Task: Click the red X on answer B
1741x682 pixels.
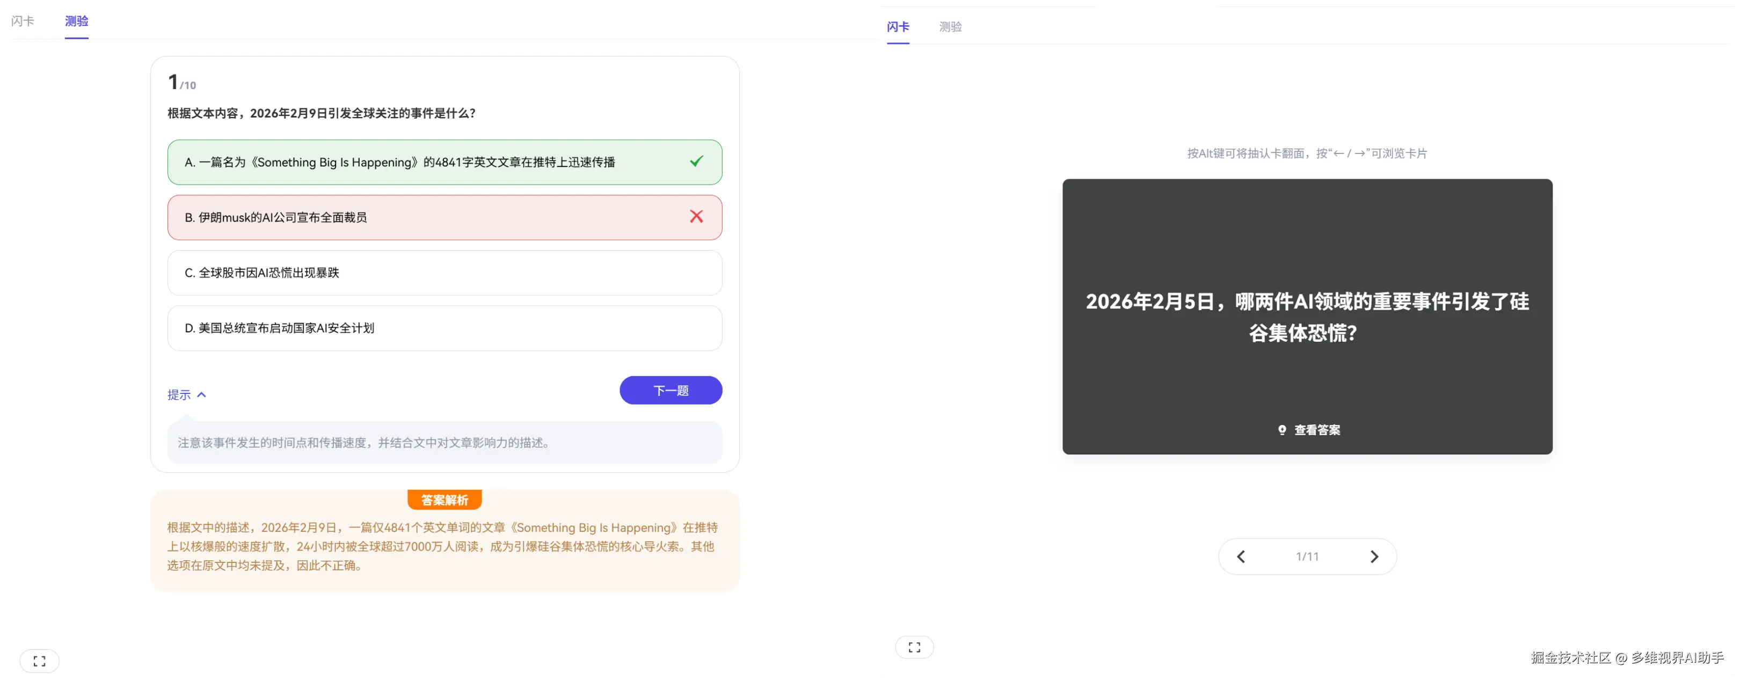Action: (x=696, y=217)
